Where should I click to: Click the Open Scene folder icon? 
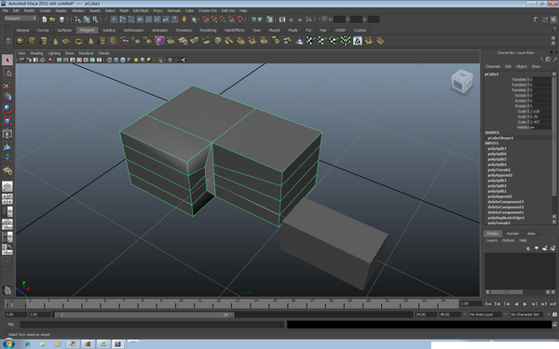click(x=52, y=20)
